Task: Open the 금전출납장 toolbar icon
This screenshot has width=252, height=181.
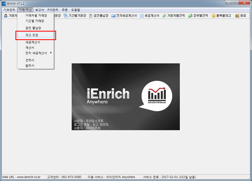Action: (98, 16)
